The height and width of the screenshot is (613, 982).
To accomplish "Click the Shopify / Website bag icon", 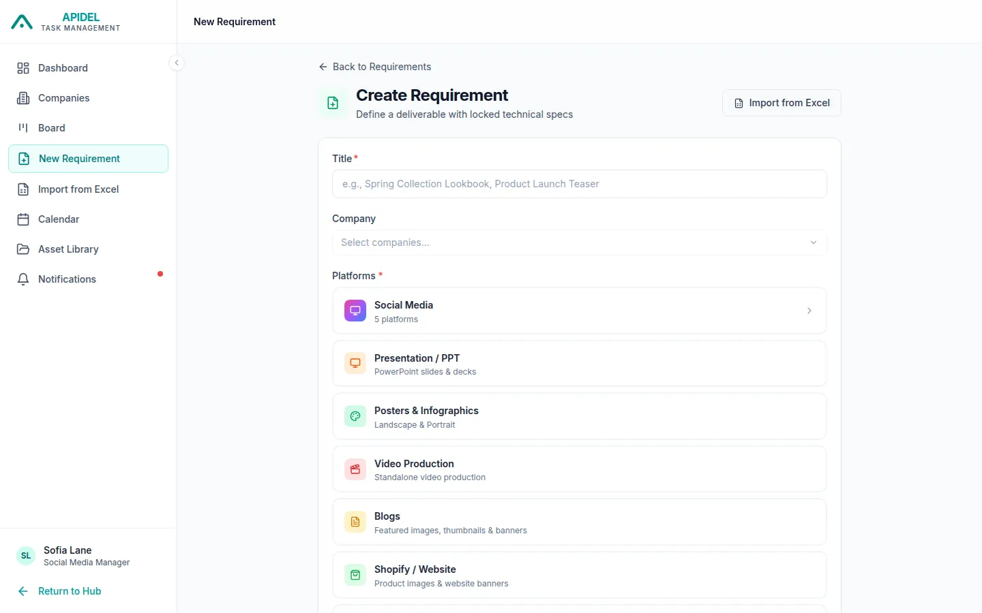I will (x=355, y=575).
